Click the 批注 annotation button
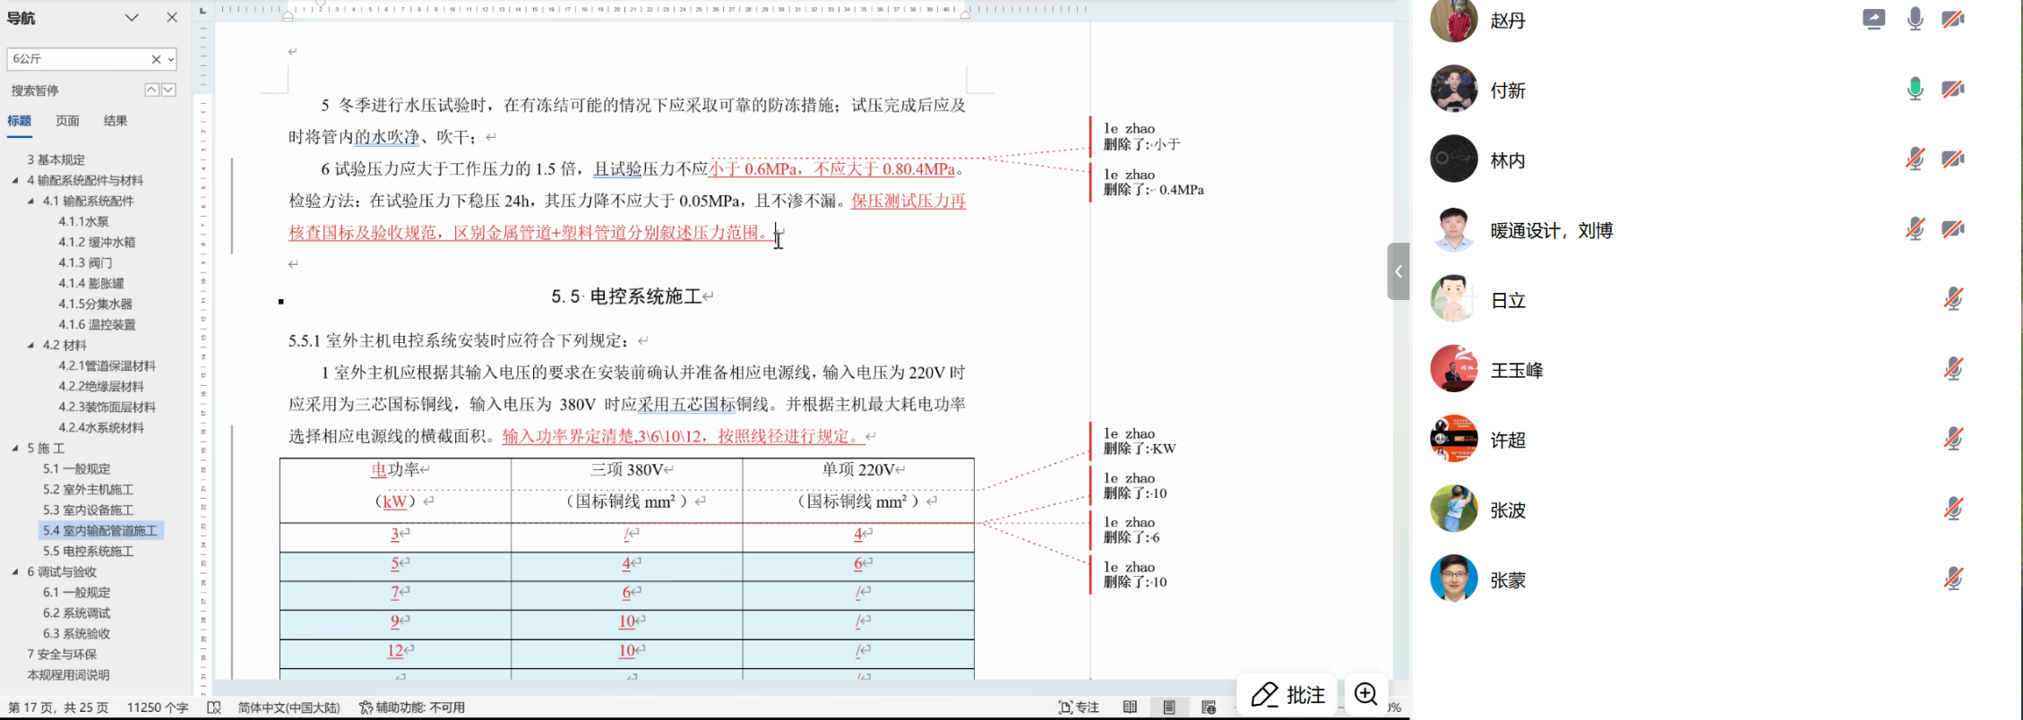2023x720 pixels. point(1287,694)
